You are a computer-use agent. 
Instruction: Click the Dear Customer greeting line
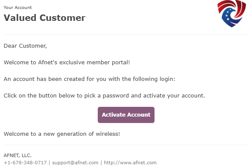(25, 46)
